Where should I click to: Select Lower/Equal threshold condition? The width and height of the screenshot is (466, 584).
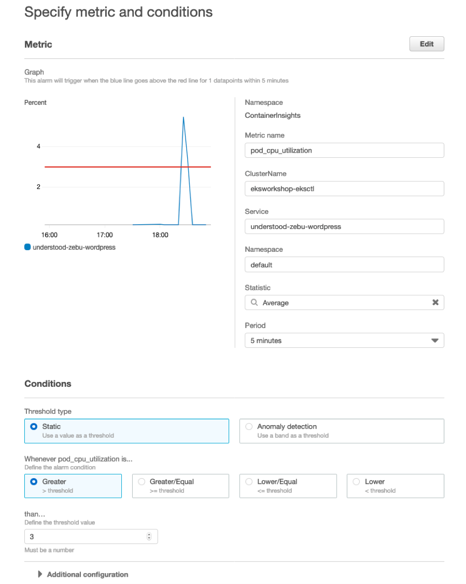(249, 482)
